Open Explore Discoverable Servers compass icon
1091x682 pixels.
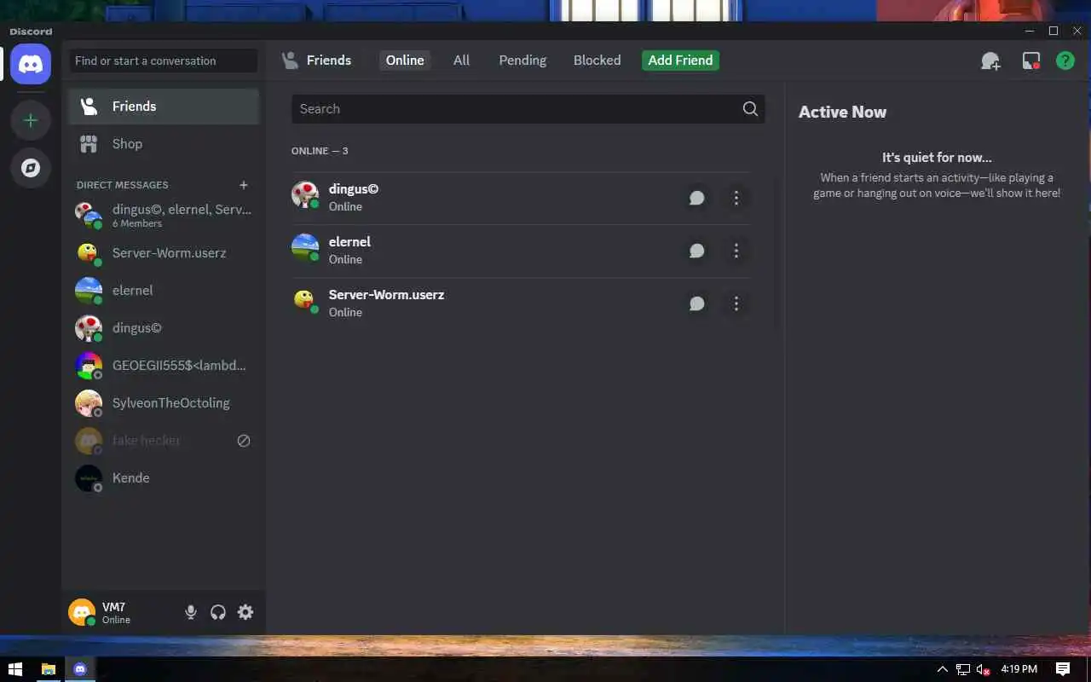(x=31, y=168)
